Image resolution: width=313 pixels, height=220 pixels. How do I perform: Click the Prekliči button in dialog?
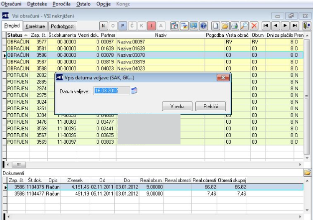[x=211, y=106]
